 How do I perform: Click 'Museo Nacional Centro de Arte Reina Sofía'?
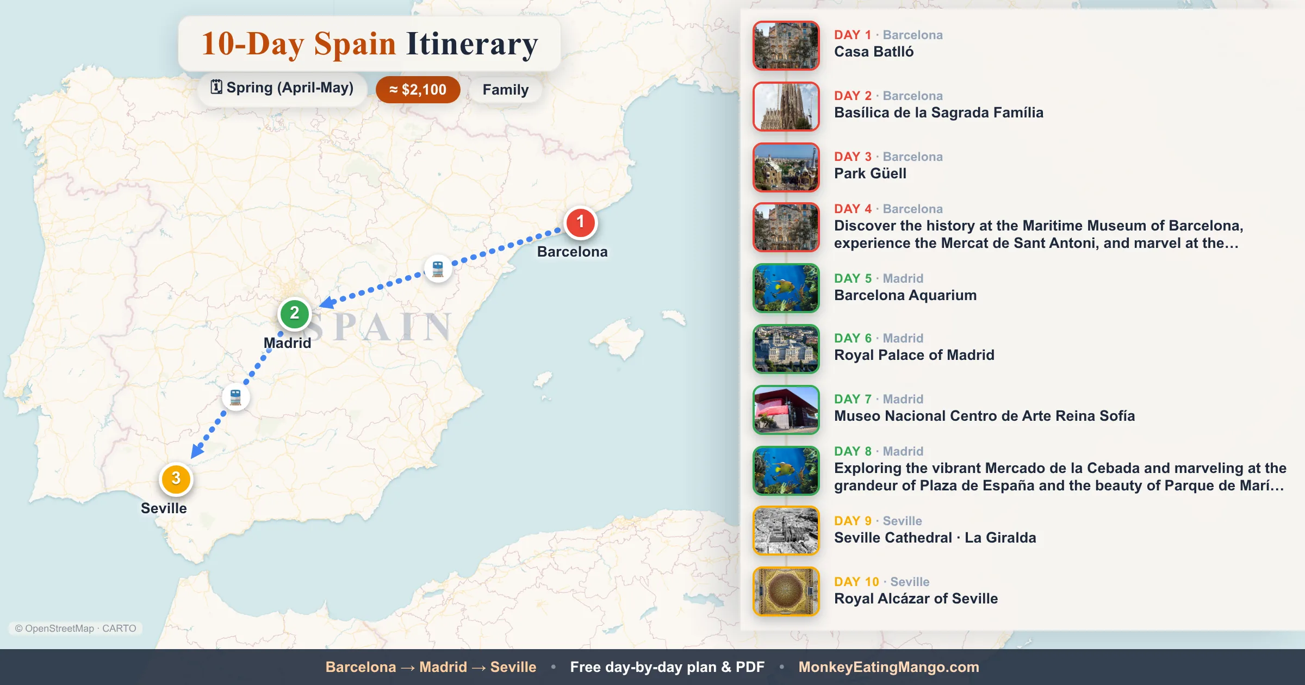click(984, 416)
